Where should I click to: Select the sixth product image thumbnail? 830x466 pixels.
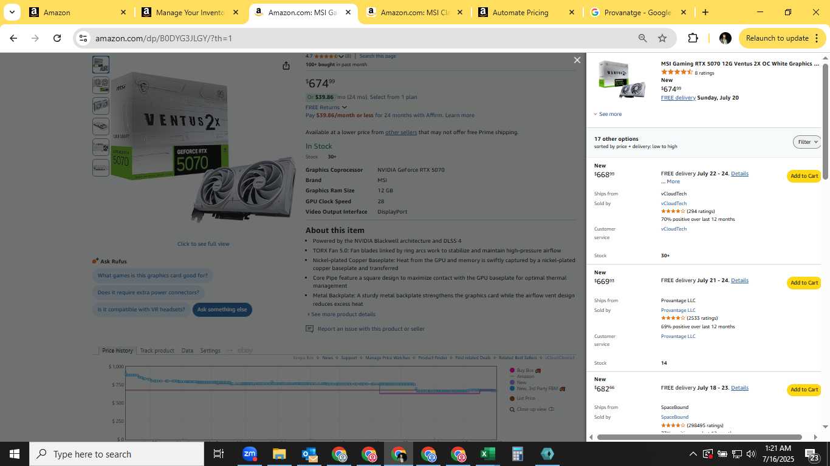point(101,167)
